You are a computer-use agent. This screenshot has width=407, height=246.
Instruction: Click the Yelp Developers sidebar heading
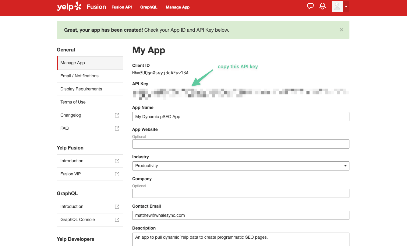(76, 239)
